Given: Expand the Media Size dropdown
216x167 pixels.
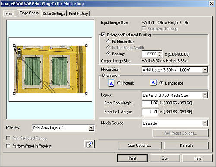Looking at the screenshot, I should pos(205,70).
